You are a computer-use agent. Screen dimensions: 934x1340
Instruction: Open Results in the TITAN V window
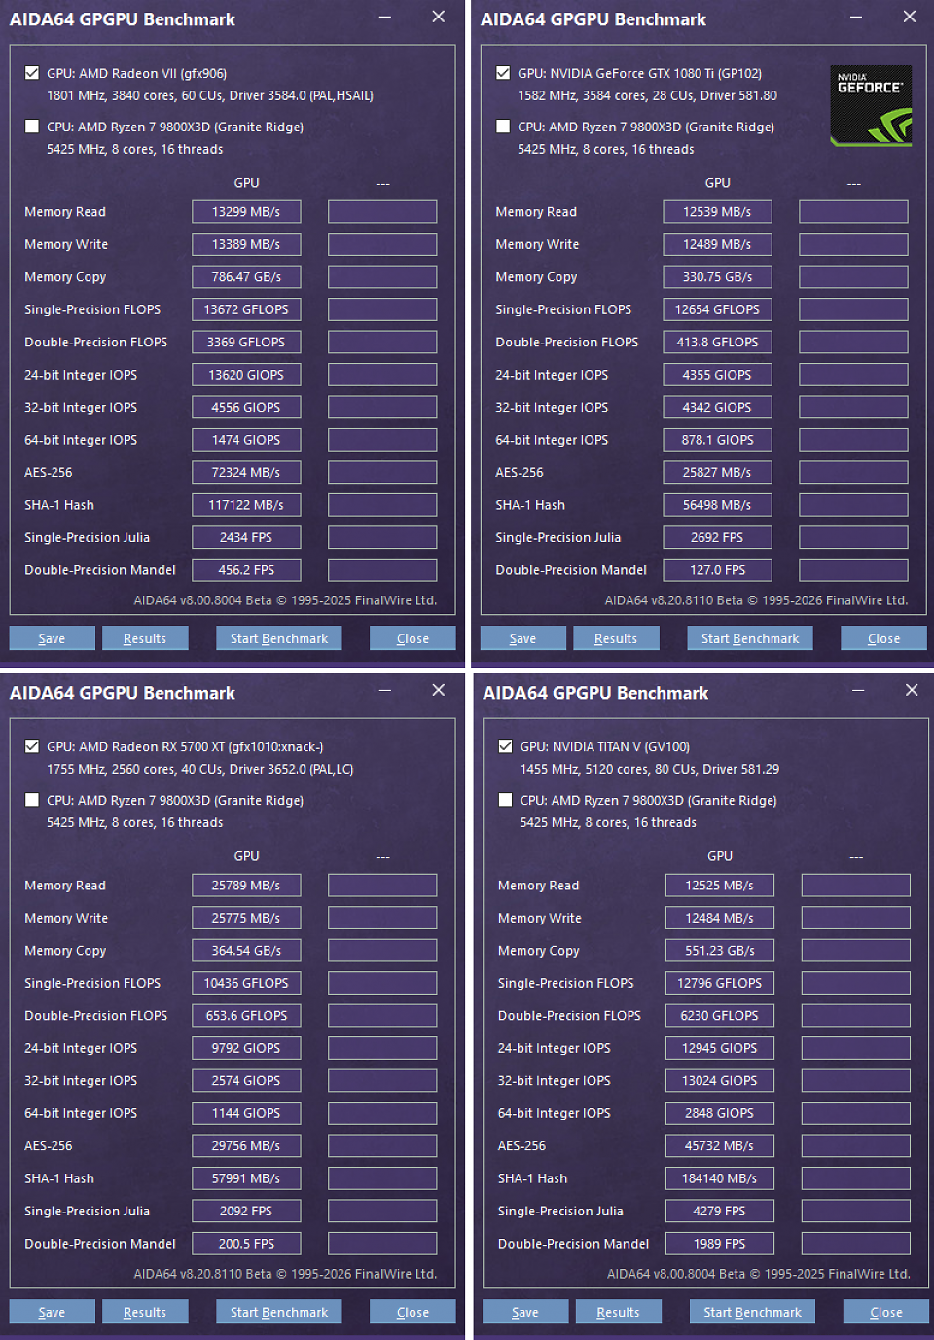618,1312
